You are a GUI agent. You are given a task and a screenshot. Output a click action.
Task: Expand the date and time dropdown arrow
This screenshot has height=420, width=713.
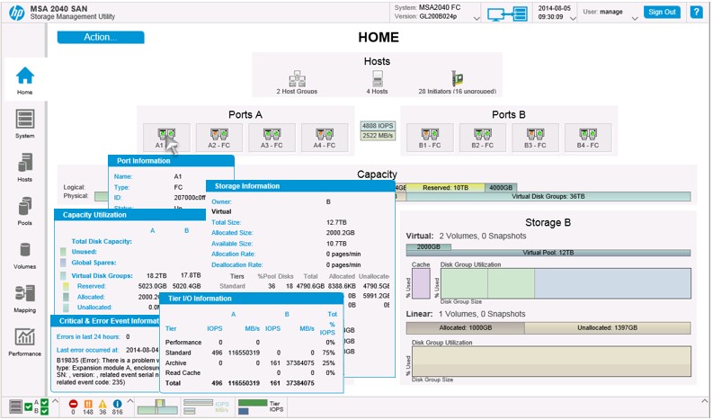tap(573, 19)
